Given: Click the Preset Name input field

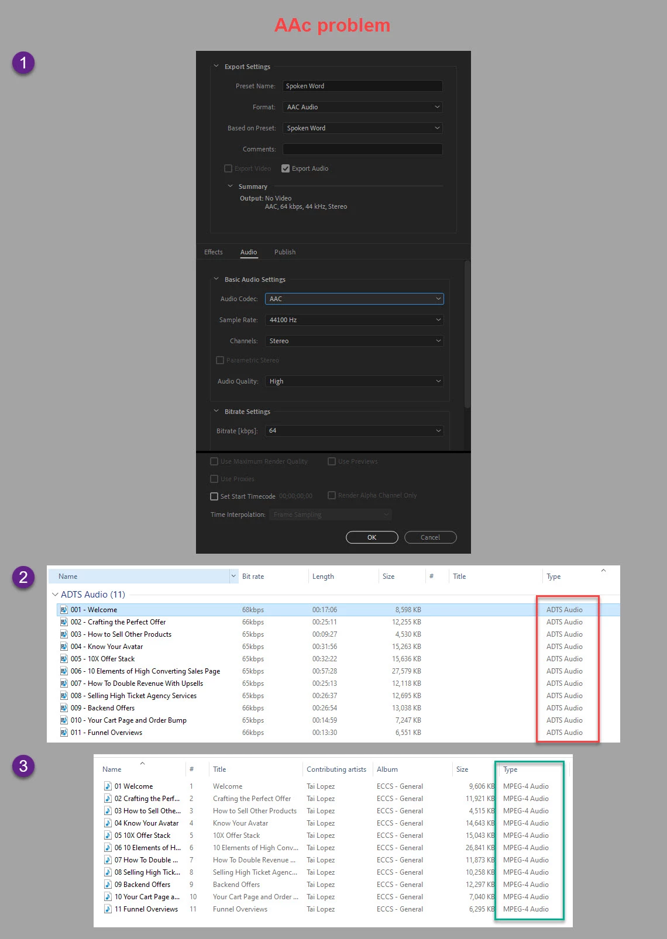Looking at the screenshot, I should (363, 86).
